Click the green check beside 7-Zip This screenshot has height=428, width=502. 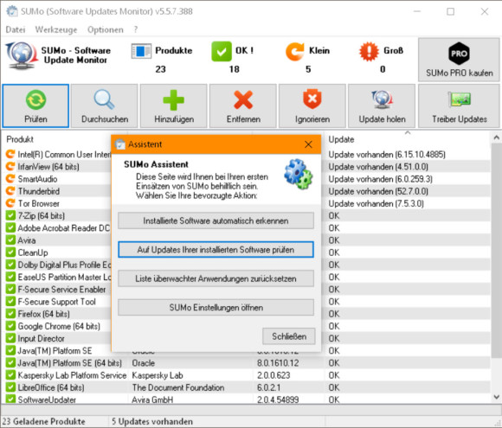pyautogui.click(x=10, y=215)
